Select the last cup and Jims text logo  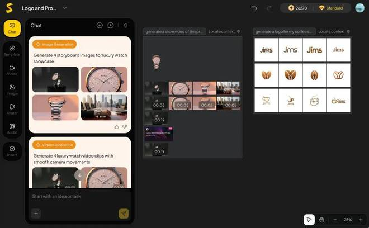pos(338,101)
